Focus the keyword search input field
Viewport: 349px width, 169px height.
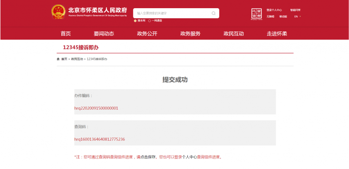(173, 13)
